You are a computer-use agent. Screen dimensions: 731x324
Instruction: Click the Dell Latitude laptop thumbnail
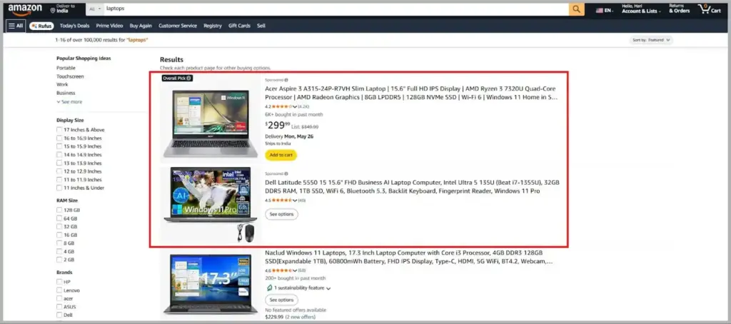(211, 205)
